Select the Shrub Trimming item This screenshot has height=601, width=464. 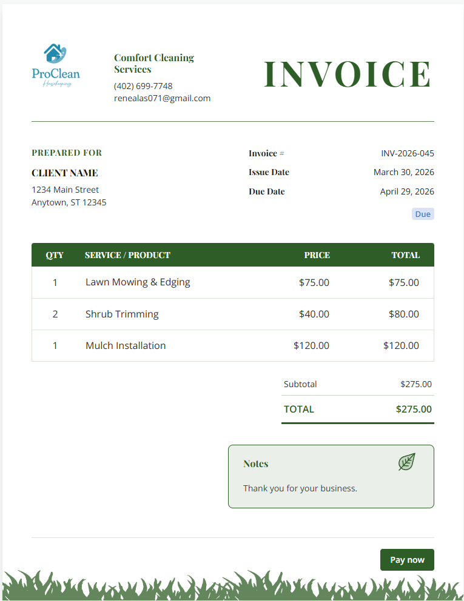click(x=122, y=314)
